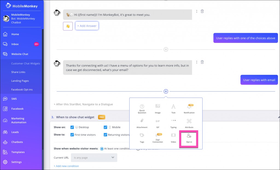Insert a Video widget
Viewport: 280px width, 170px height.
pos(173,138)
